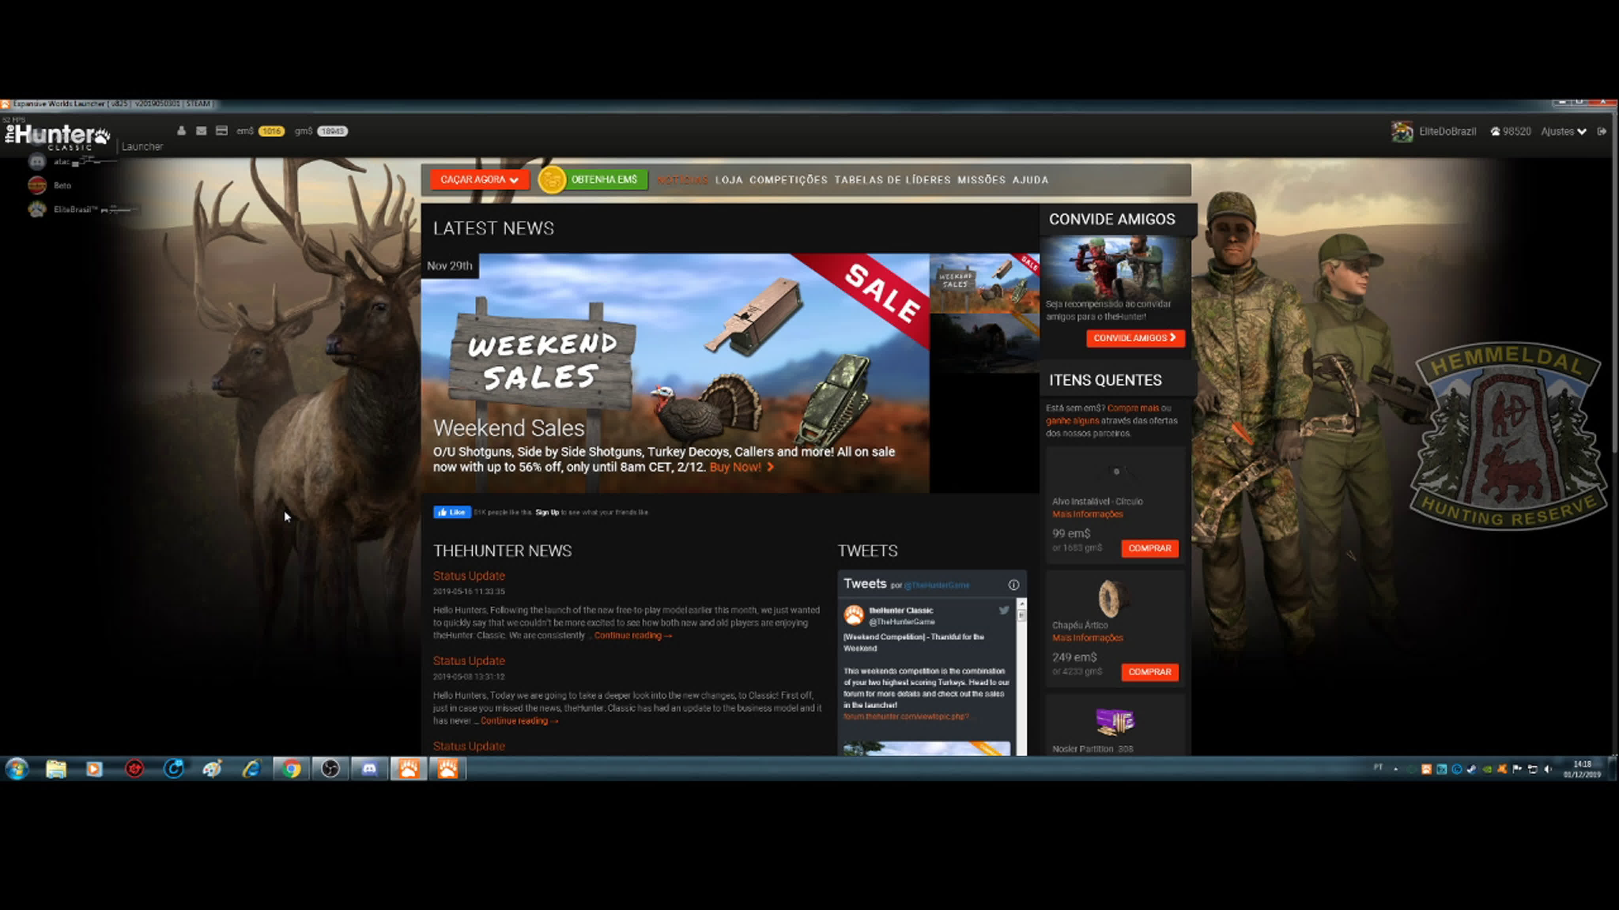The width and height of the screenshot is (1619, 910).
Task: Expand the Ajustes dropdown menu
Action: point(1564,131)
